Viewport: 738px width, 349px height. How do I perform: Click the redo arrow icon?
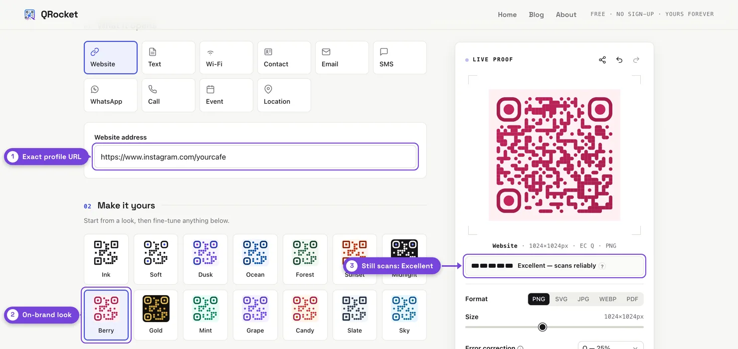point(636,60)
